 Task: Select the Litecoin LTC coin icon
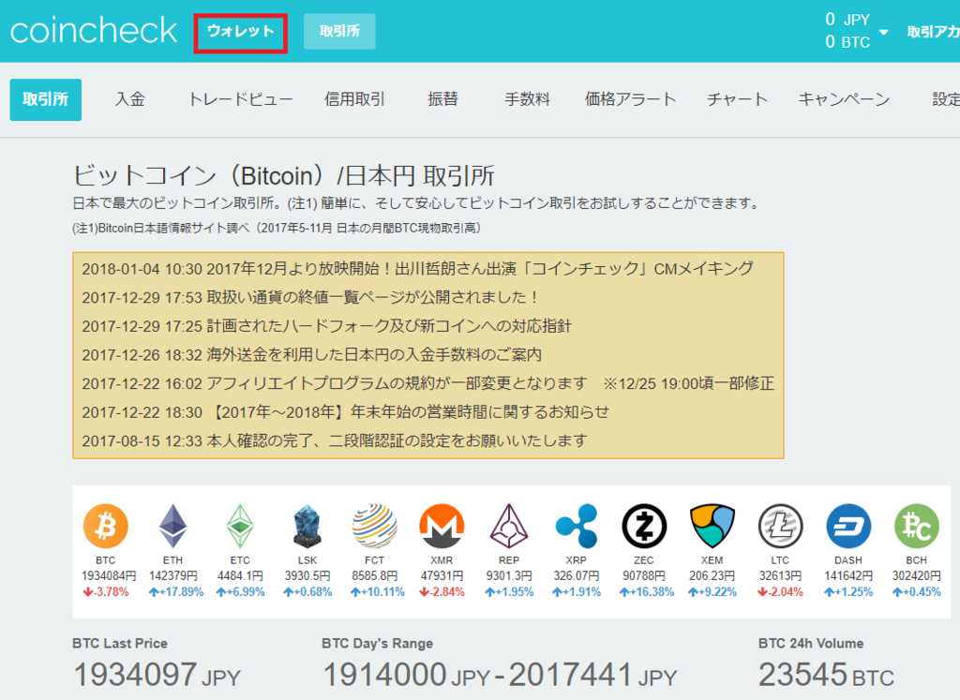780,527
